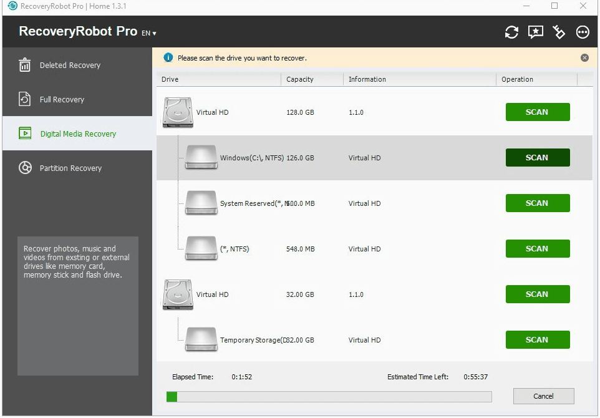The image size is (600, 418).
Task: Scan the 548.0 MB (*, NTFS) partition
Action: [537, 249]
